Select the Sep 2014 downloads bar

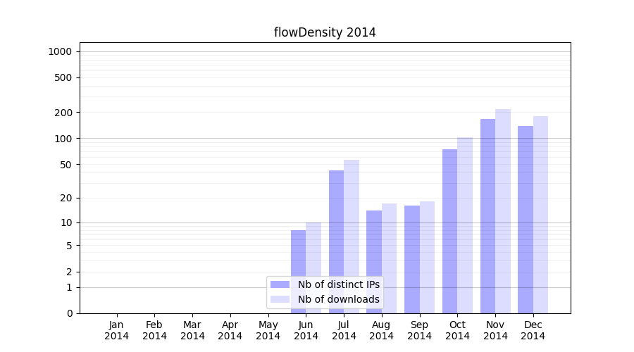pos(427,257)
